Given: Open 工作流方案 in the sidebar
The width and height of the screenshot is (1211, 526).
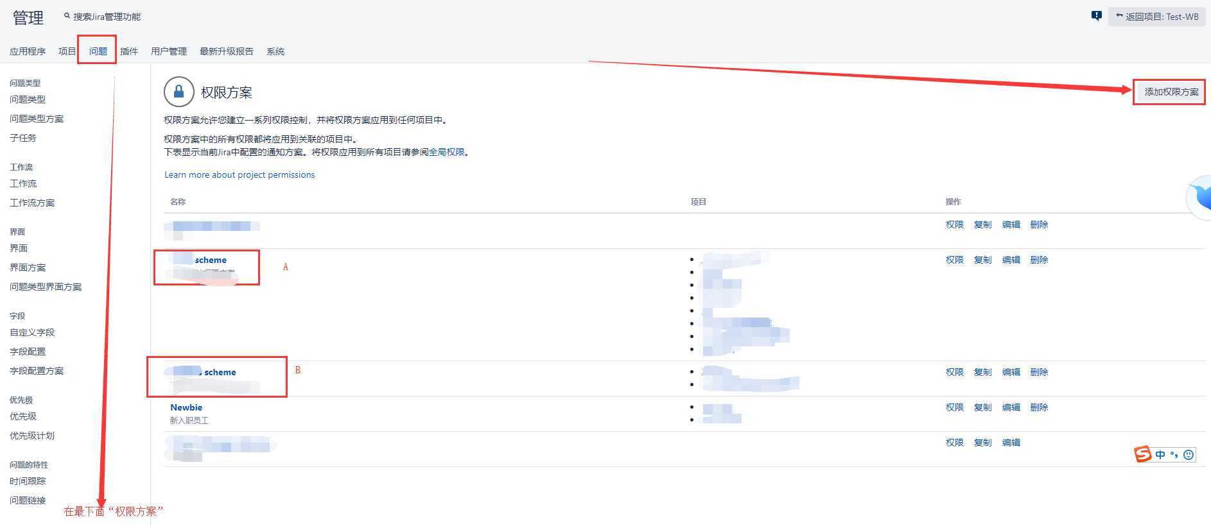Looking at the screenshot, I should point(32,203).
